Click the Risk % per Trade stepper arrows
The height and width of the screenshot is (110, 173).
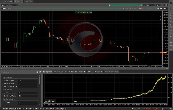[x=37, y=81]
